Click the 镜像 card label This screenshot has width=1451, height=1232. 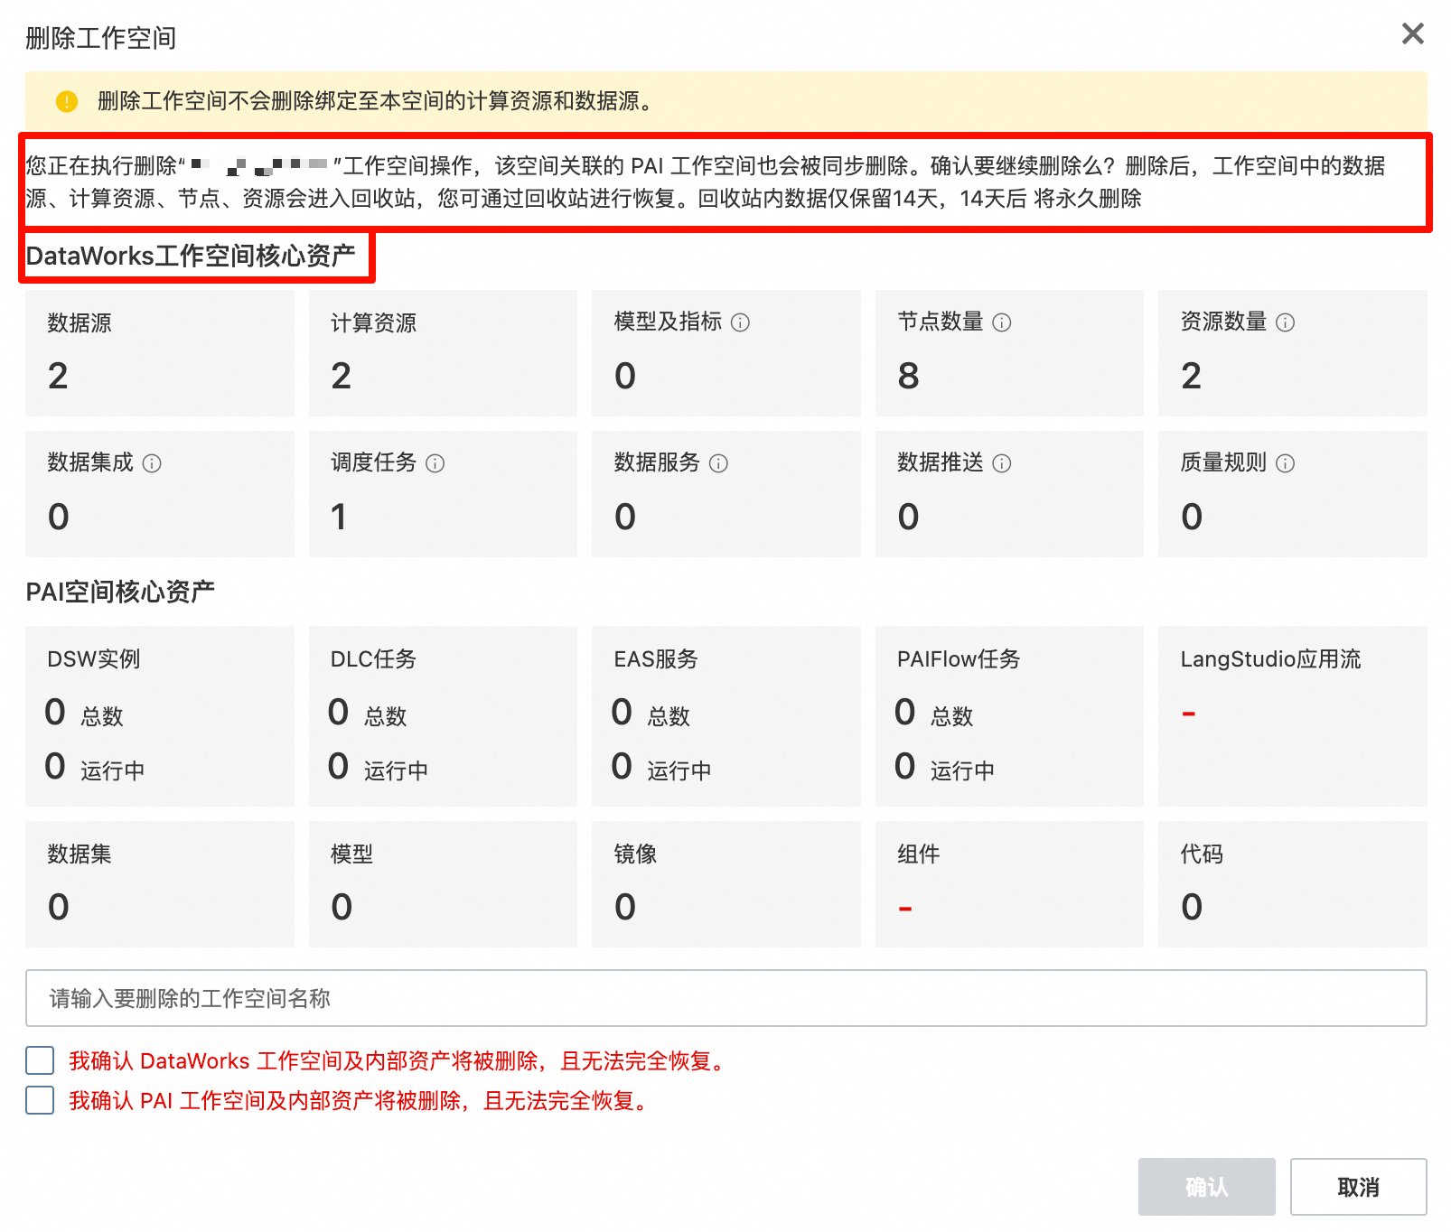pyautogui.click(x=635, y=854)
